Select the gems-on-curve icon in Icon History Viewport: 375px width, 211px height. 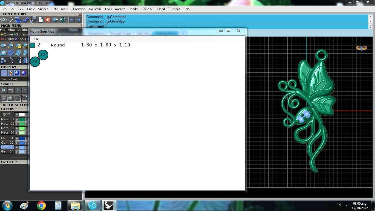(4, 20)
